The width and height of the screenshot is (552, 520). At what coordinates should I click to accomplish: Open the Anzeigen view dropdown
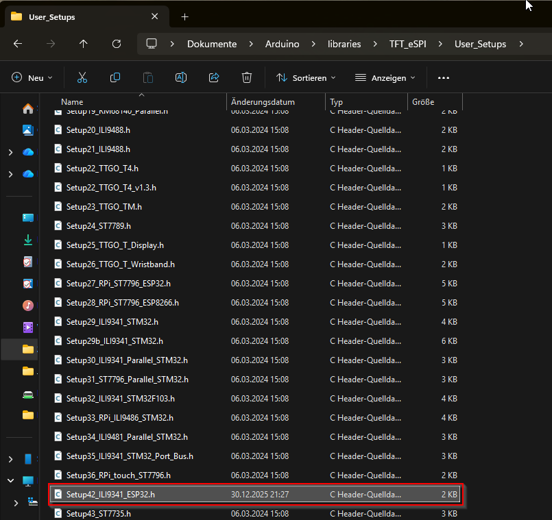(385, 78)
